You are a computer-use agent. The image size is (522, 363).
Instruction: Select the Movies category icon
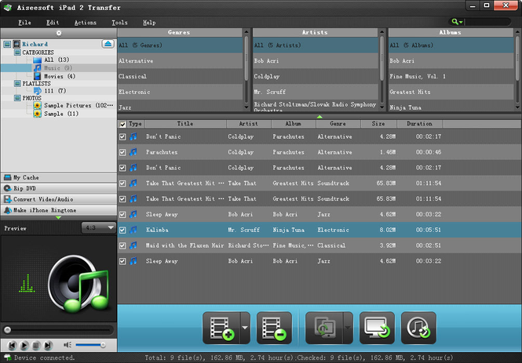[x=38, y=76]
